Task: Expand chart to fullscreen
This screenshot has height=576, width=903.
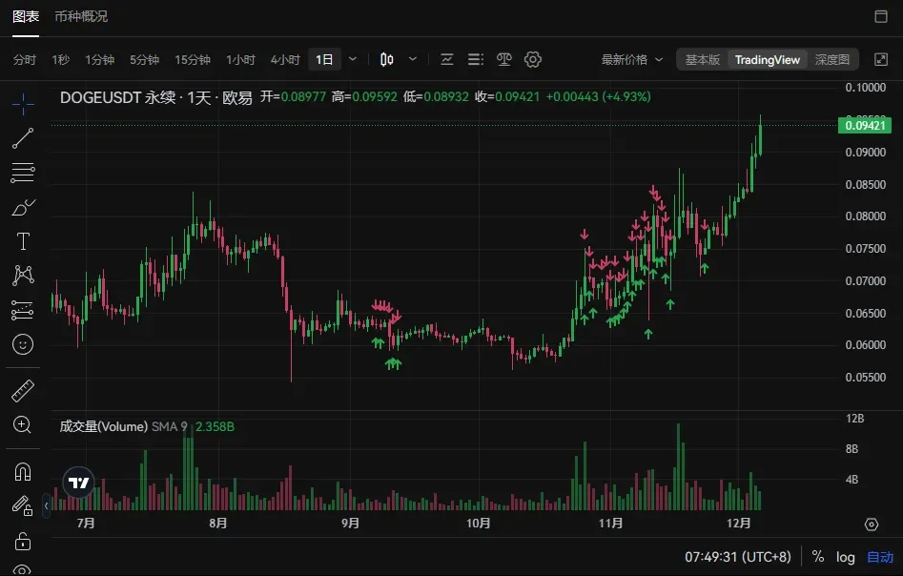Action: [x=880, y=59]
